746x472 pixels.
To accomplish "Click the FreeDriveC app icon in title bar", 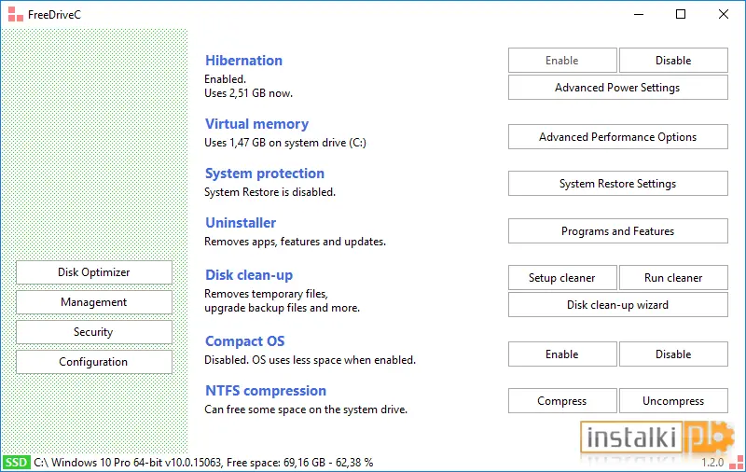I will click(15, 14).
